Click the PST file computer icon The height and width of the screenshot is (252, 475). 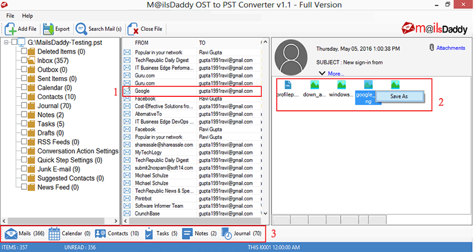(22, 43)
